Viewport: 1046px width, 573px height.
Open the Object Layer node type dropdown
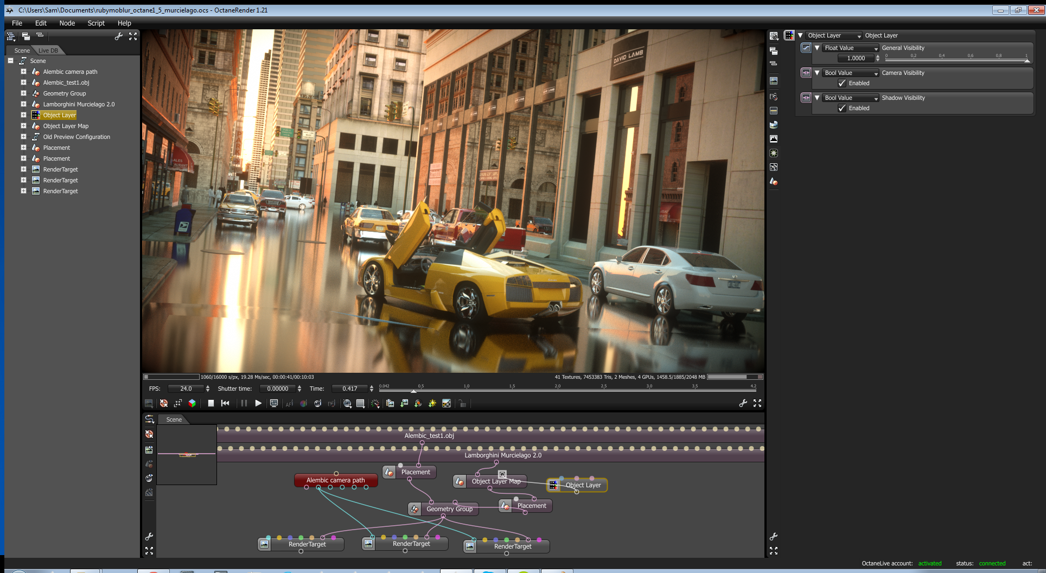(x=833, y=36)
